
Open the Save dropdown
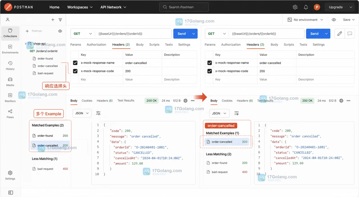click(349, 20)
